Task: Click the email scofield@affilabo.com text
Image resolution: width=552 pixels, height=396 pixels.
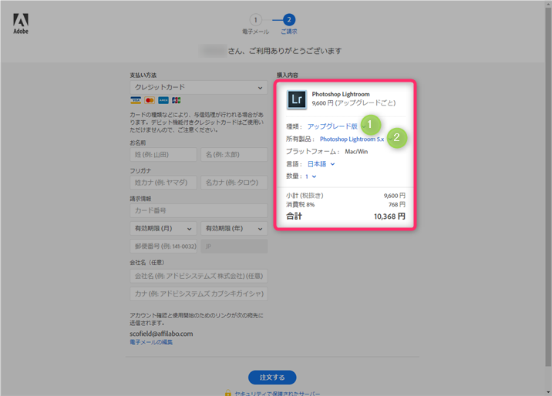Action: 161,334
